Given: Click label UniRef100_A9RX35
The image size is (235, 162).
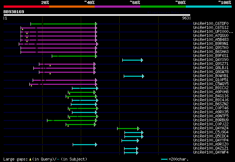Looking at the screenshot, I should click(211, 112).
